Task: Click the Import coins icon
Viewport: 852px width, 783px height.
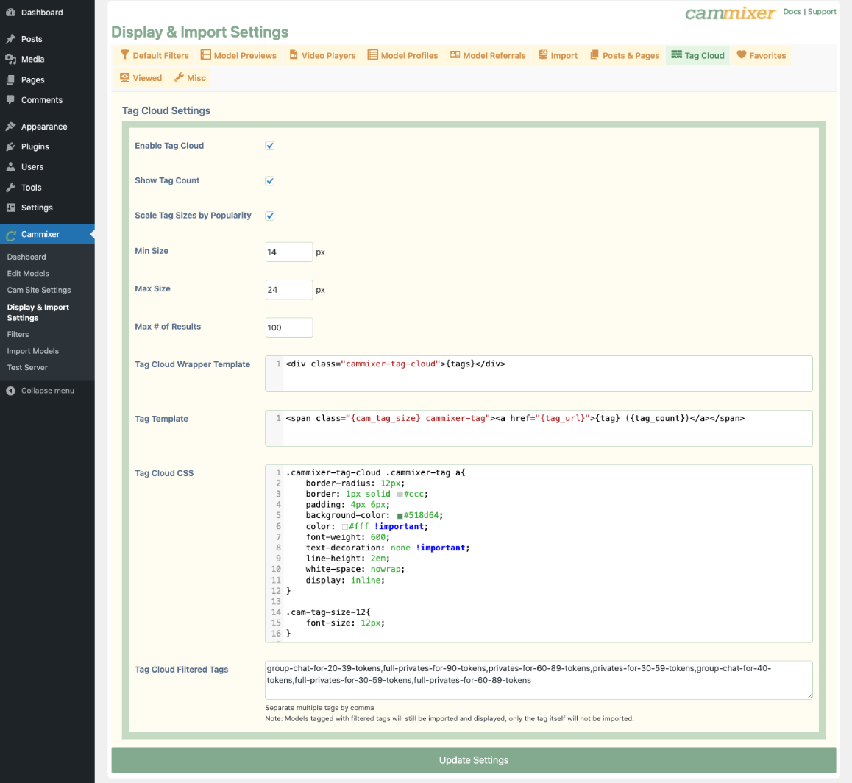Action: [543, 54]
